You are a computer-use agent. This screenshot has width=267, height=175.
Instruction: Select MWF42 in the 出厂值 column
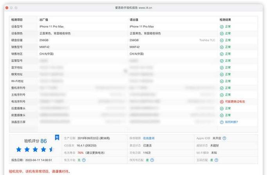[x=44, y=47]
